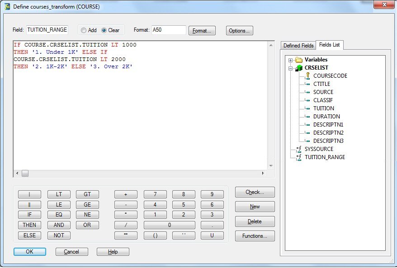Click the dialog title bar application icon
Image resolution: width=397 pixels, height=268 pixels.
(7, 7)
